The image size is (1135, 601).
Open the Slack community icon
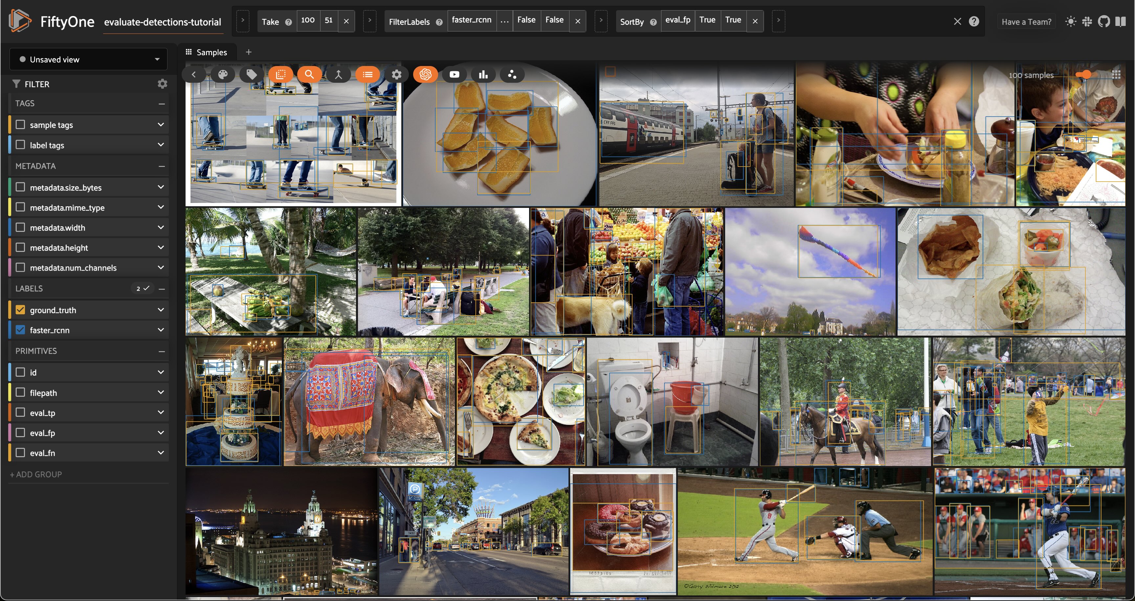click(1087, 22)
